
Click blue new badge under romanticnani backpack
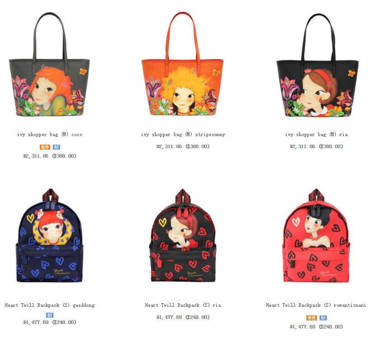(x=323, y=318)
